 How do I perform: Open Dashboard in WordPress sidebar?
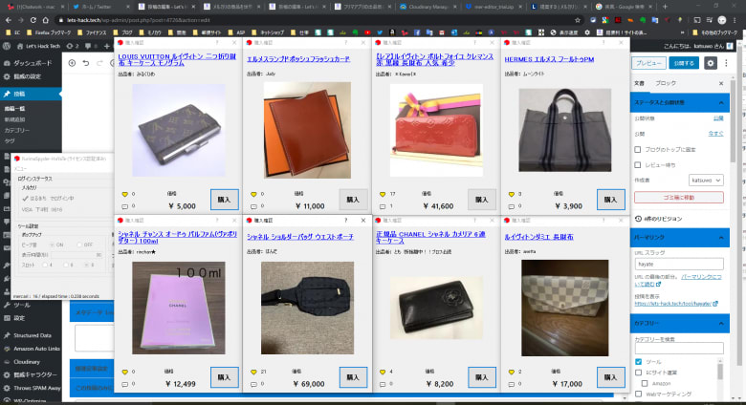(27, 63)
